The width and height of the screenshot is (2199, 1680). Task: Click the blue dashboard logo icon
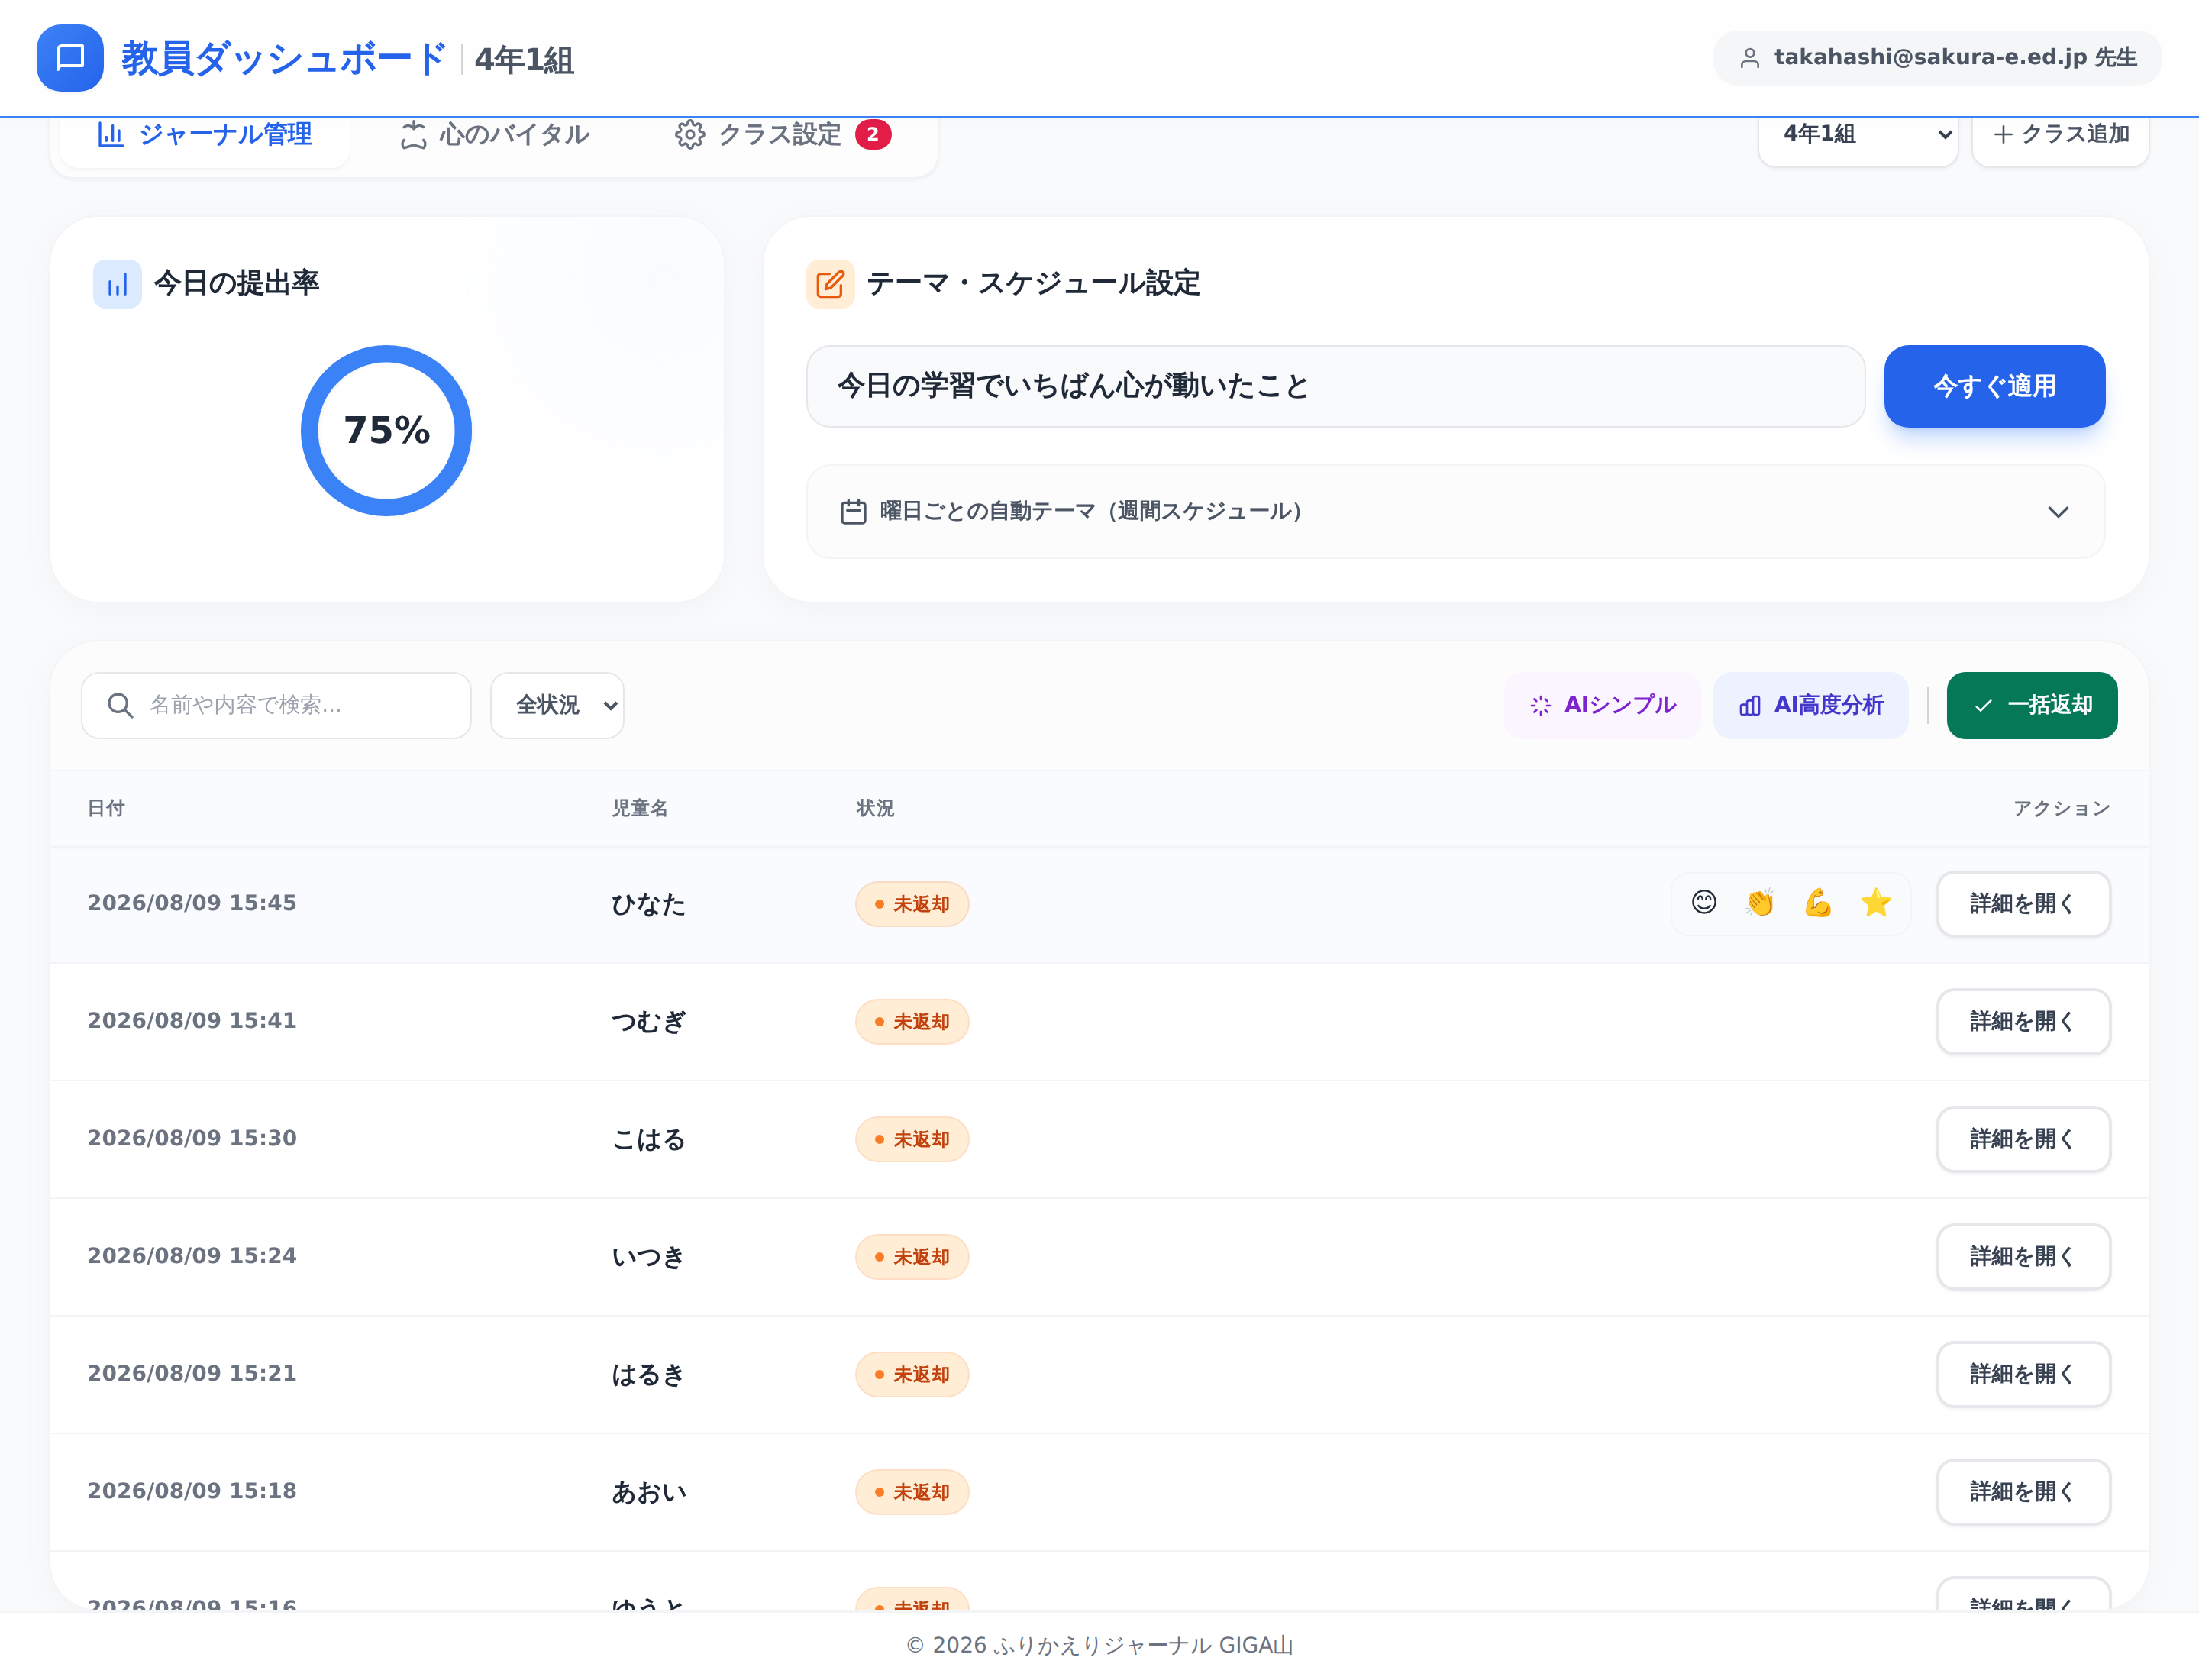[x=70, y=58]
